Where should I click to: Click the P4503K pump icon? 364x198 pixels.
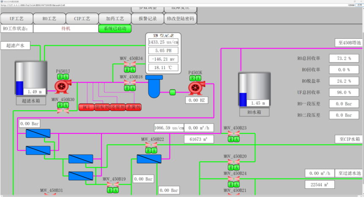(196, 88)
